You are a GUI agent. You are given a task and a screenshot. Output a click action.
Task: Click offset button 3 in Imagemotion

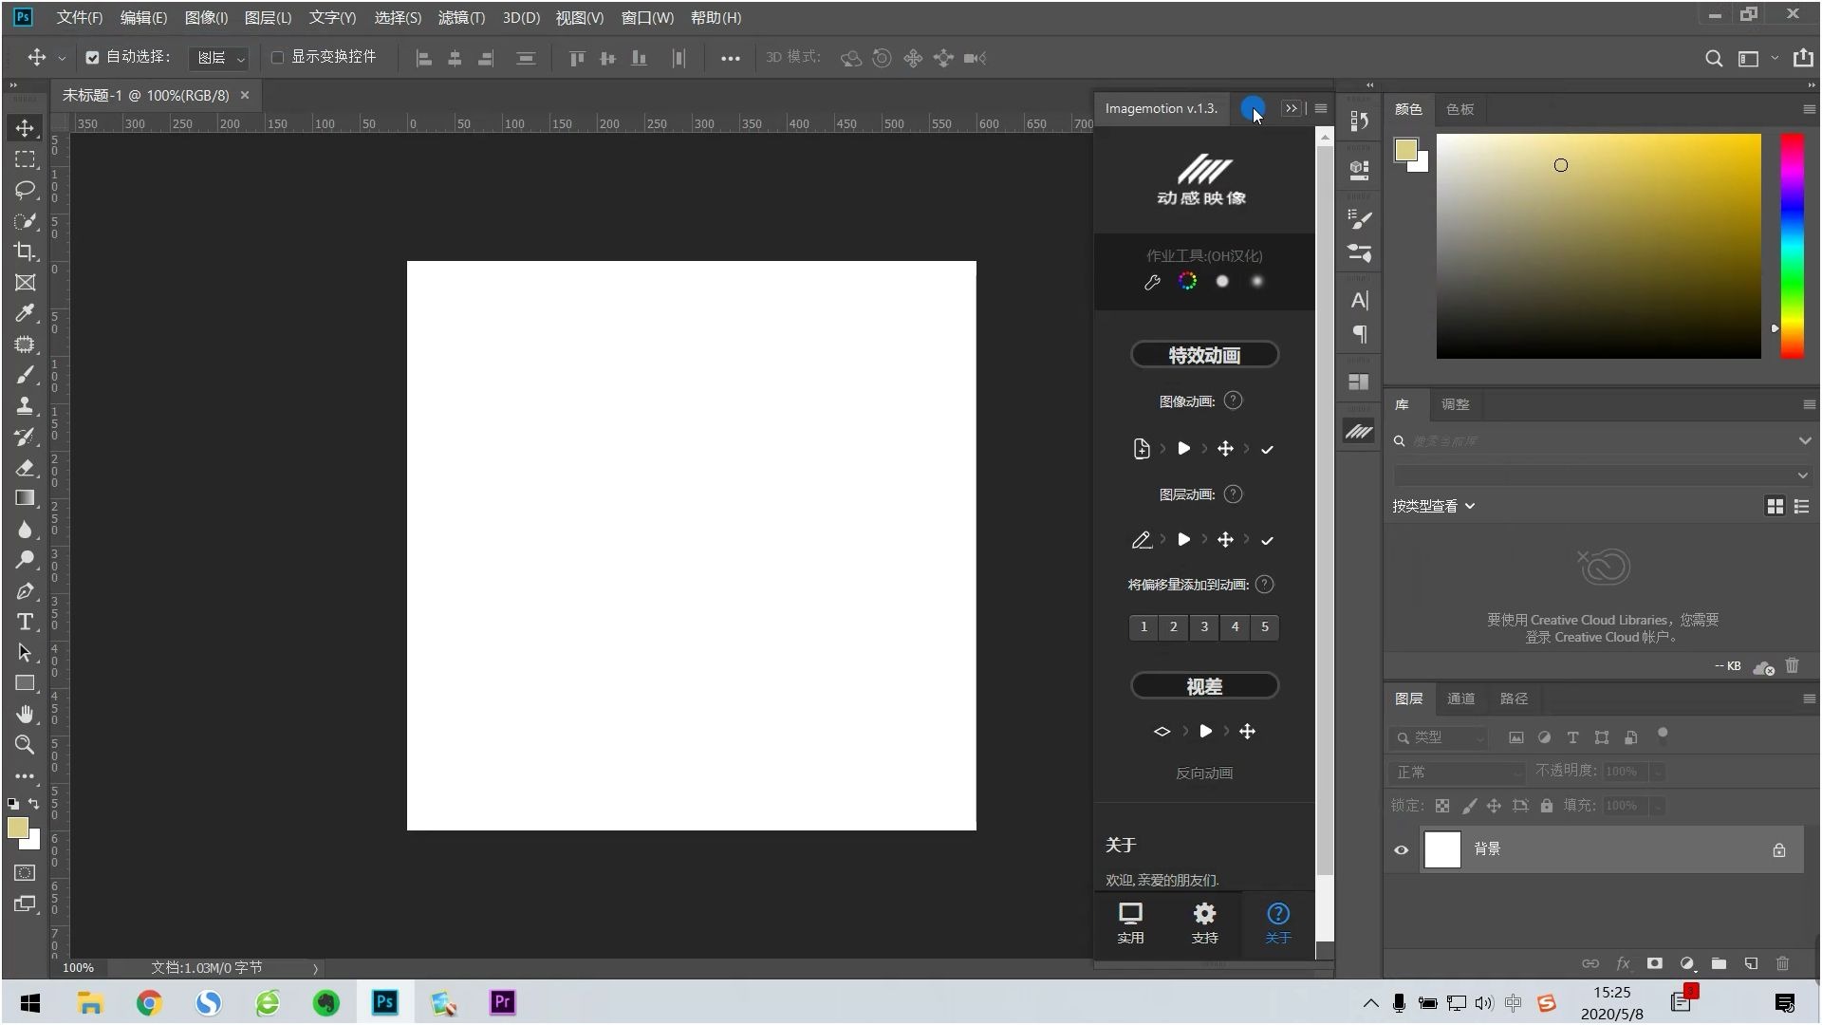(1204, 626)
